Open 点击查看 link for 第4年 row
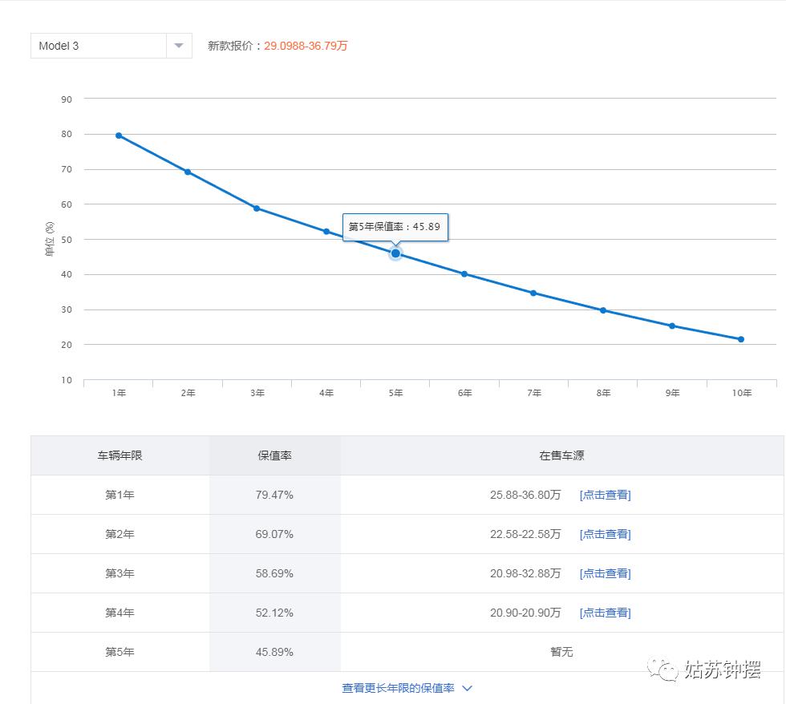786x704 pixels. (x=605, y=613)
